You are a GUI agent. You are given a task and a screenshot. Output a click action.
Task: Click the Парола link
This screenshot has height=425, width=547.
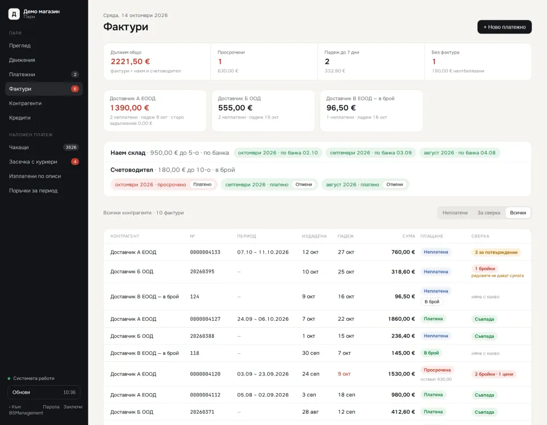pos(51,407)
